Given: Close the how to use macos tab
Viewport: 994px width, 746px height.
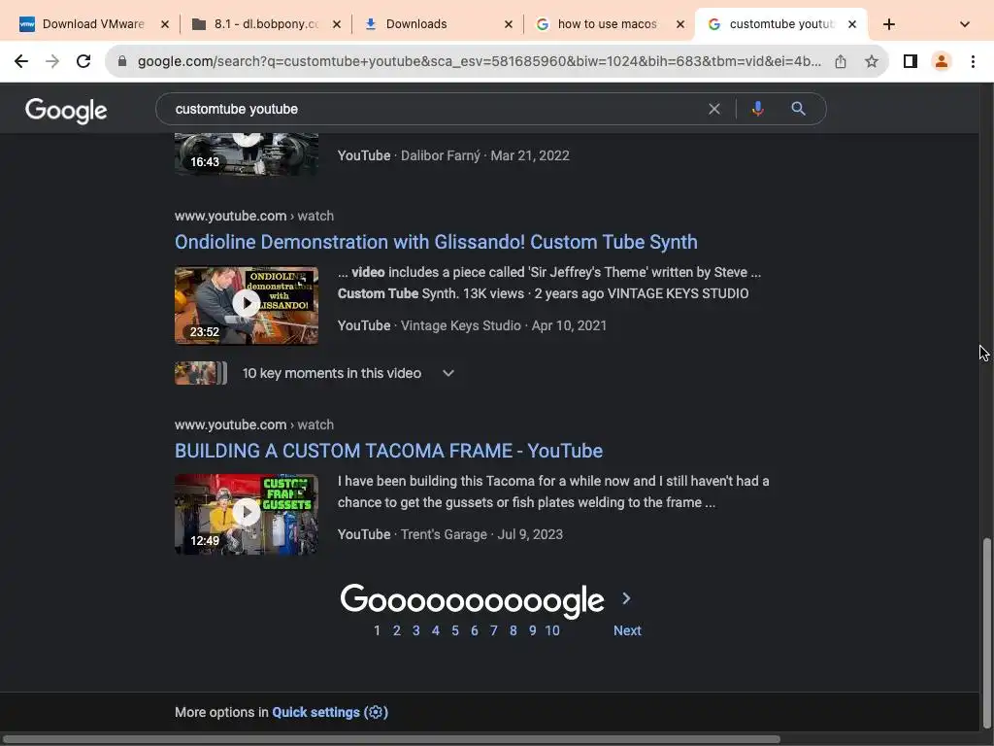Looking at the screenshot, I should [680, 24].
